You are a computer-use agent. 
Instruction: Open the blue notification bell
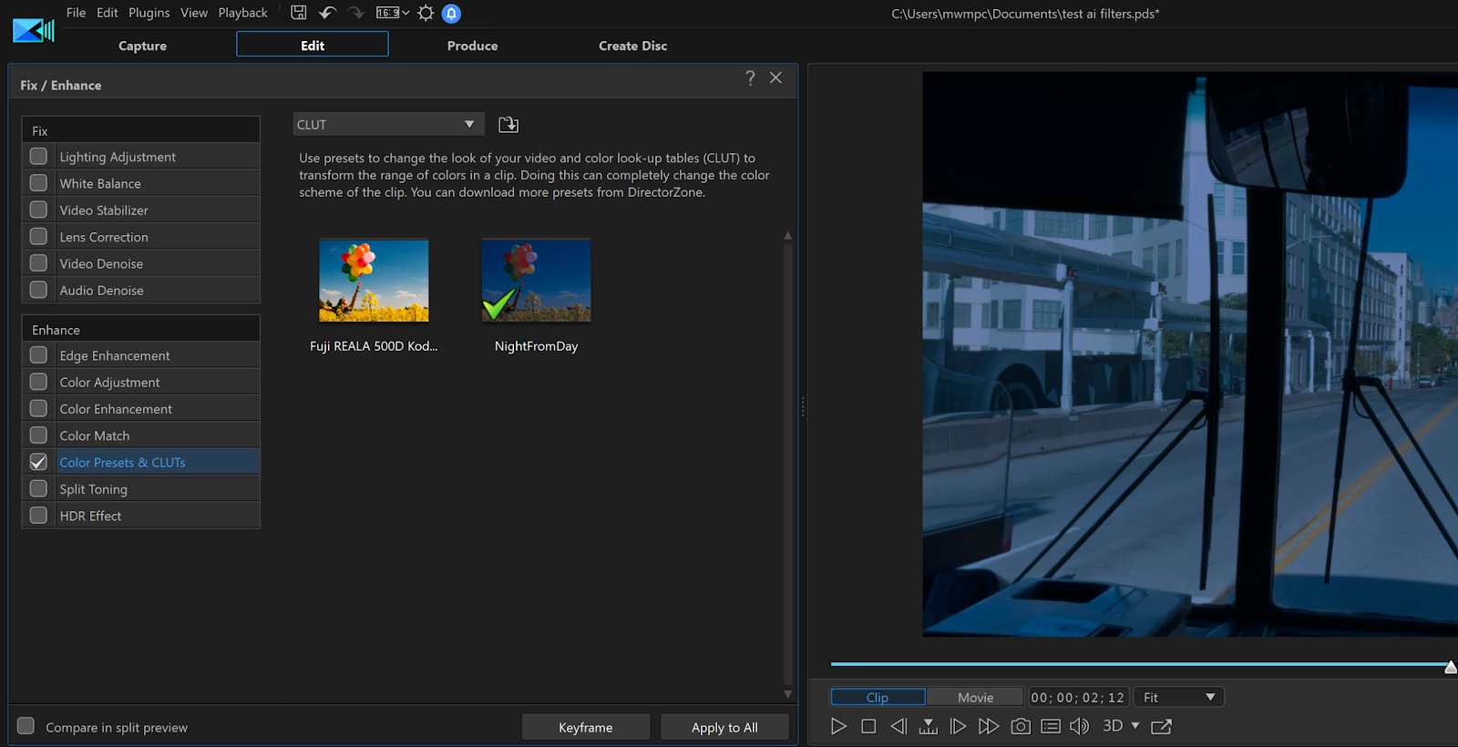(451, 14)
